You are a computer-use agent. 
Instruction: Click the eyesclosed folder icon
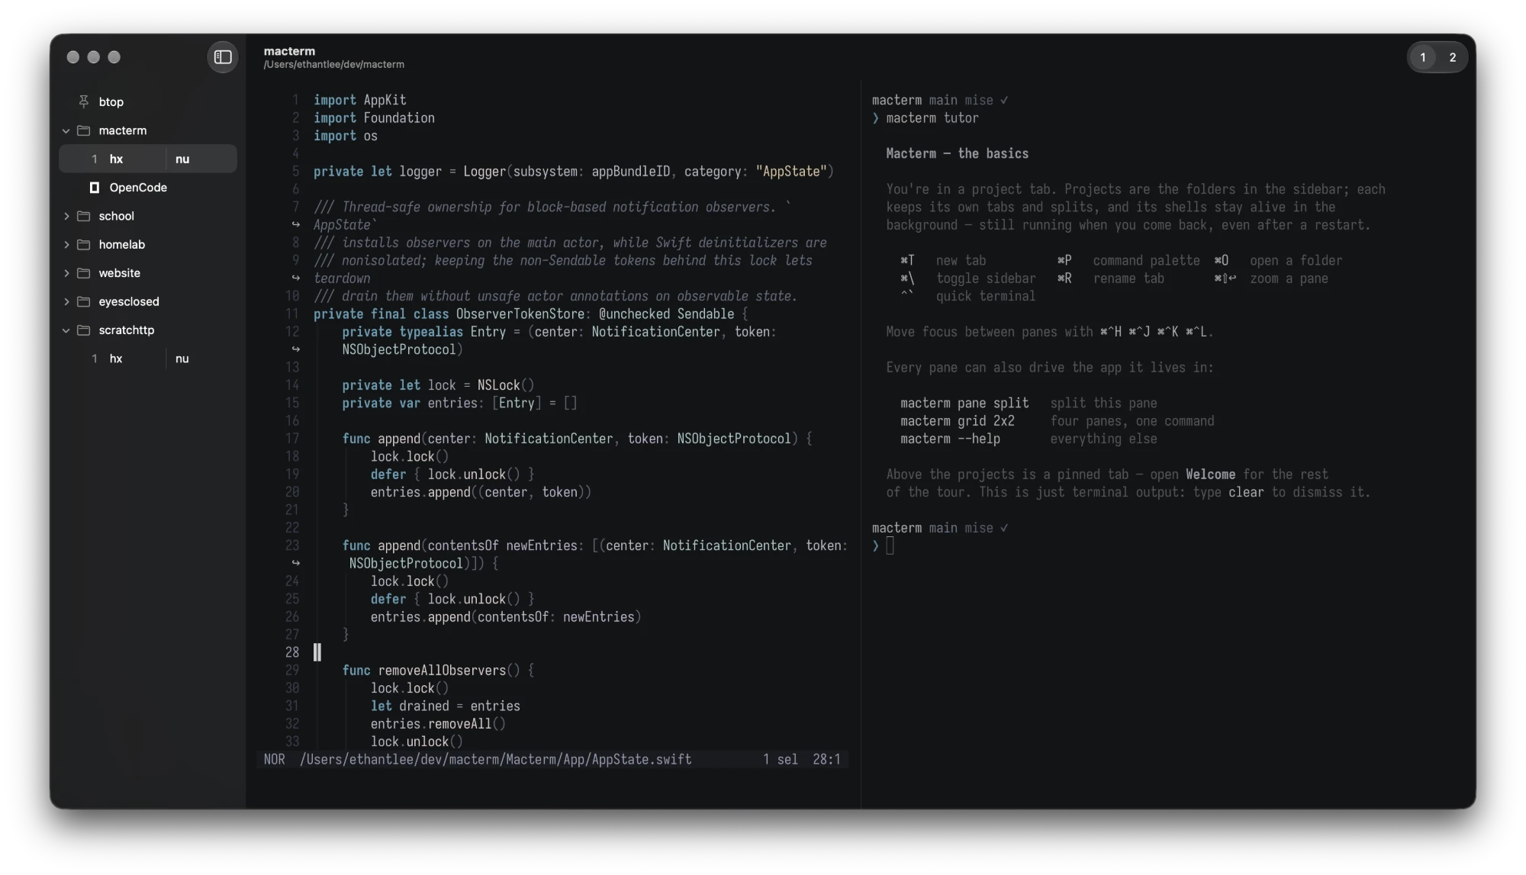click(84, 301)
